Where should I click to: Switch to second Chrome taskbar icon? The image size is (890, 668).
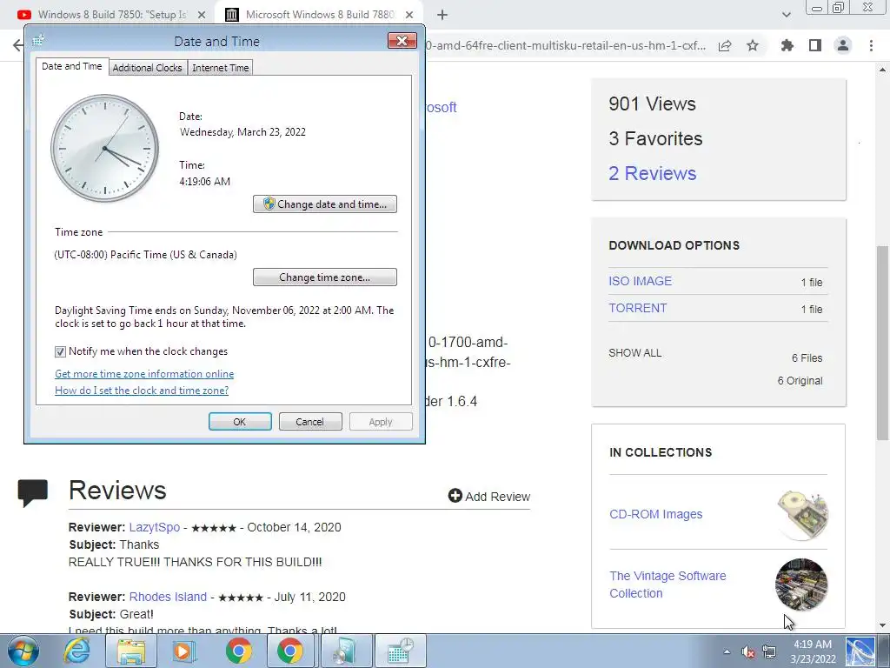point(290,651)
